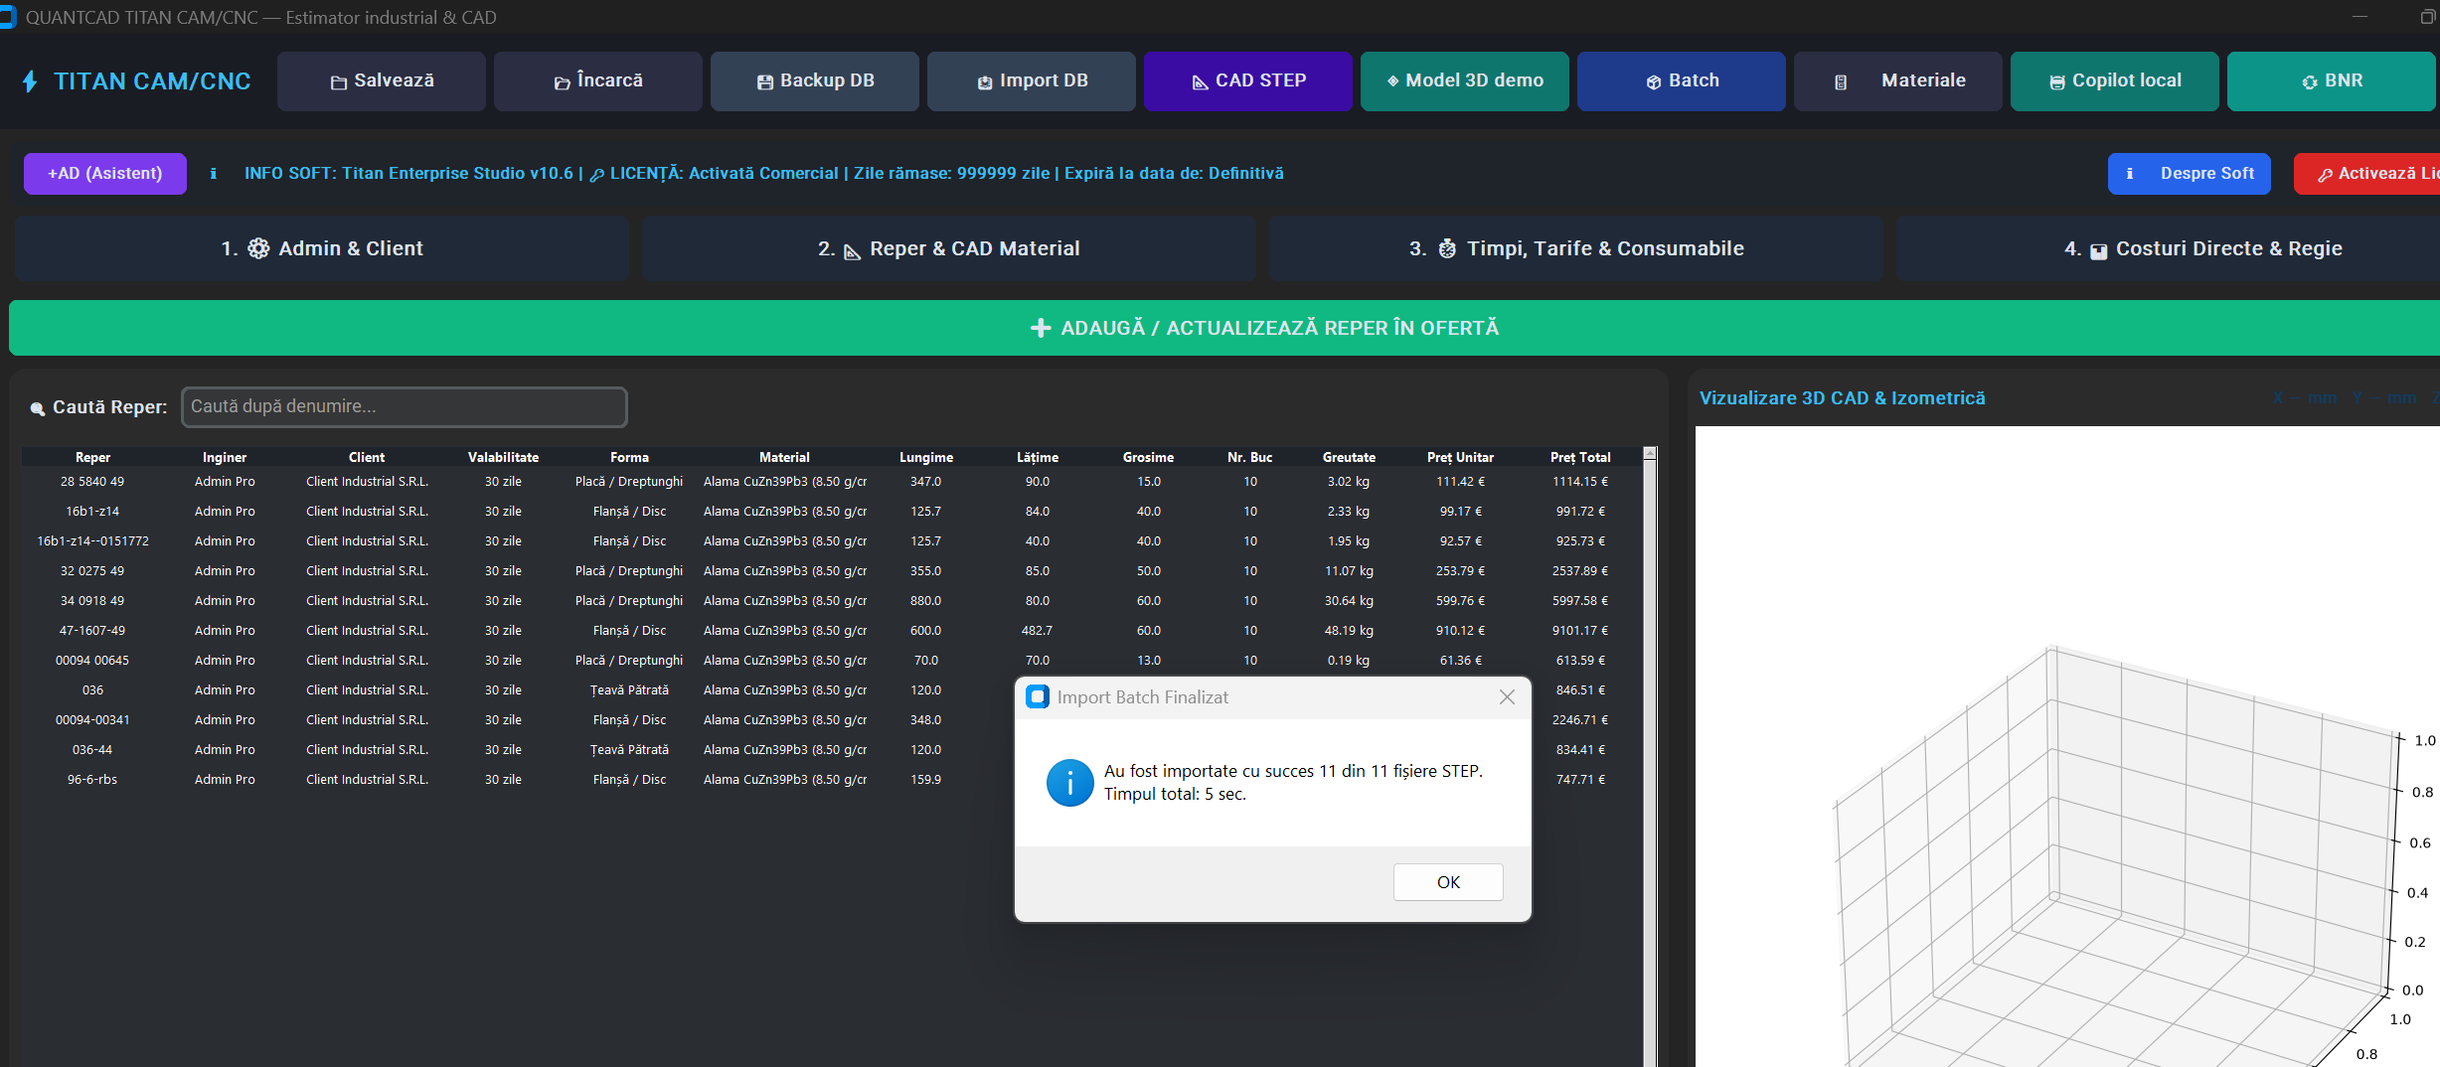This screenshot has height=1067, width=2440.
Task: Click ADAUGĂ / ACTUALIZEAZĂ REPER ÎN OFERTĂ
Action: tap(1224, 328)
